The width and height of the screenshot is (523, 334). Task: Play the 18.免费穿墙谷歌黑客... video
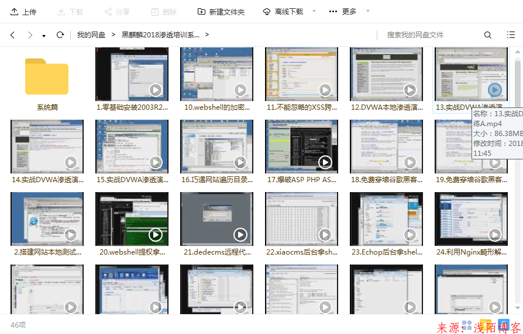pyautogui.click(x=410, y=162)
